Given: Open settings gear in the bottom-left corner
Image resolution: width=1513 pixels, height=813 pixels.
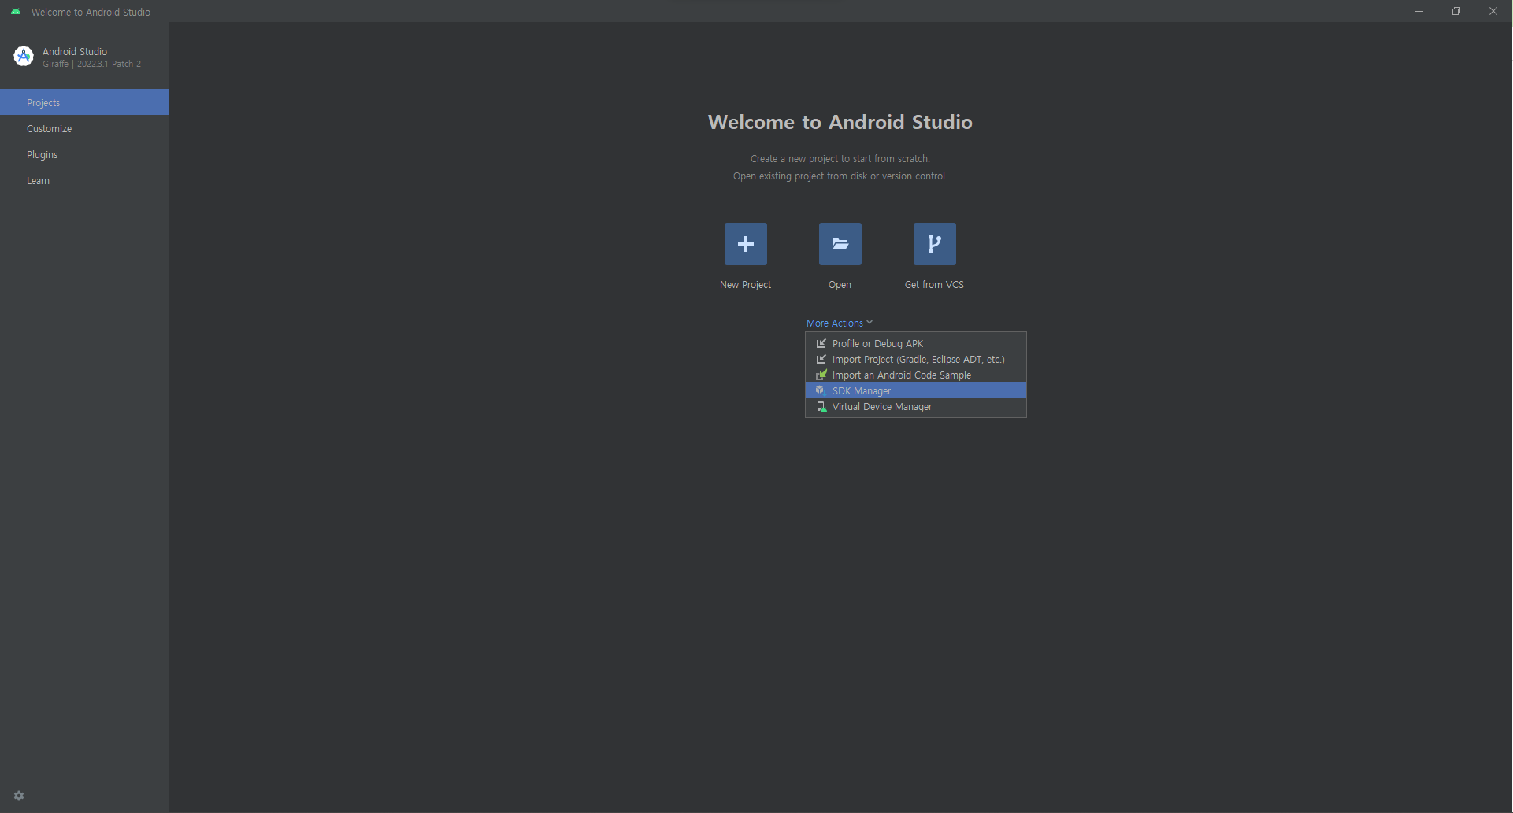Looking at the screenshot, I should (19, 796).
